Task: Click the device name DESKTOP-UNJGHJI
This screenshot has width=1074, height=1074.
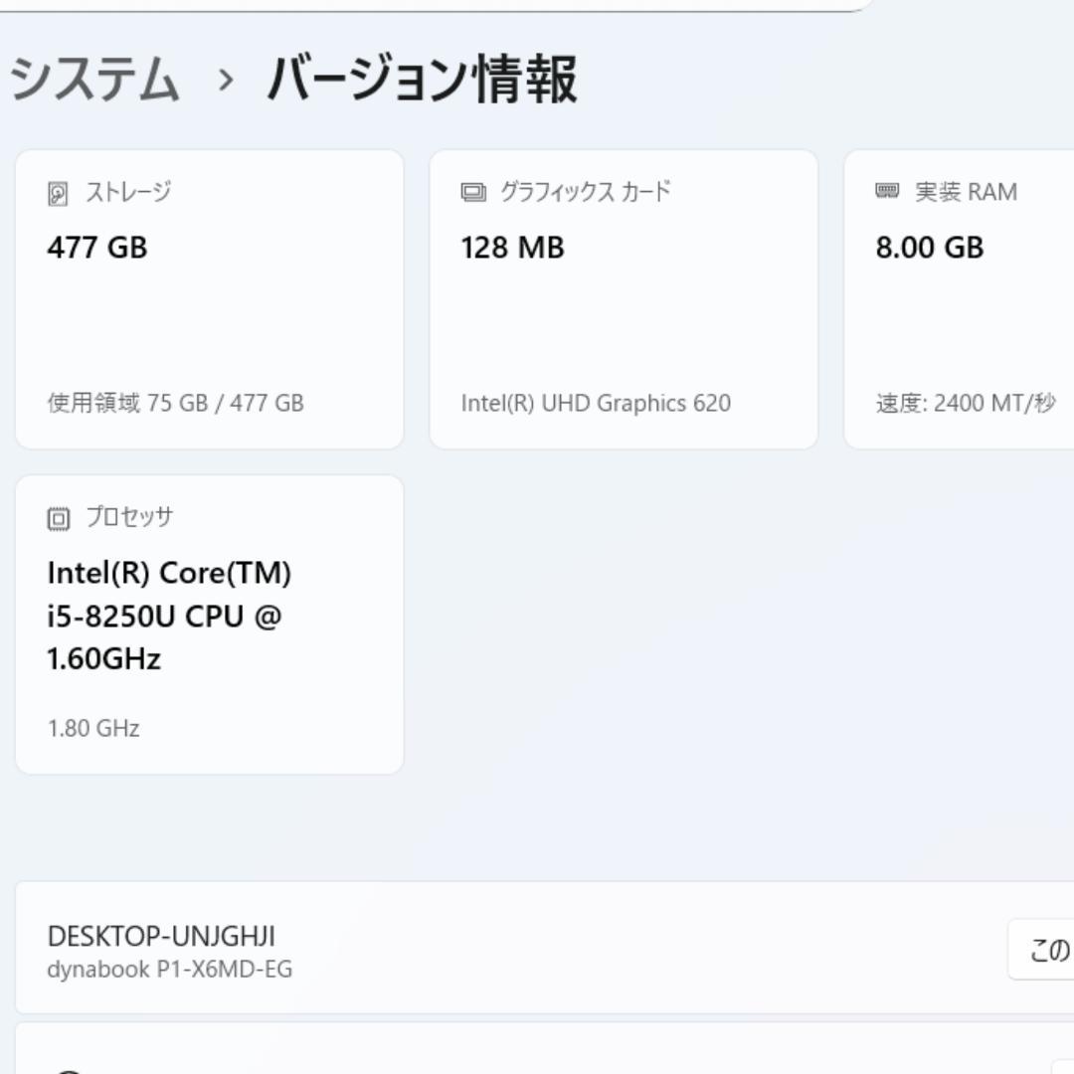Action: click(161, 936)
